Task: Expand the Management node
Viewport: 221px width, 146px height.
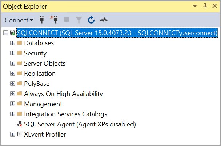Action: 12,104
